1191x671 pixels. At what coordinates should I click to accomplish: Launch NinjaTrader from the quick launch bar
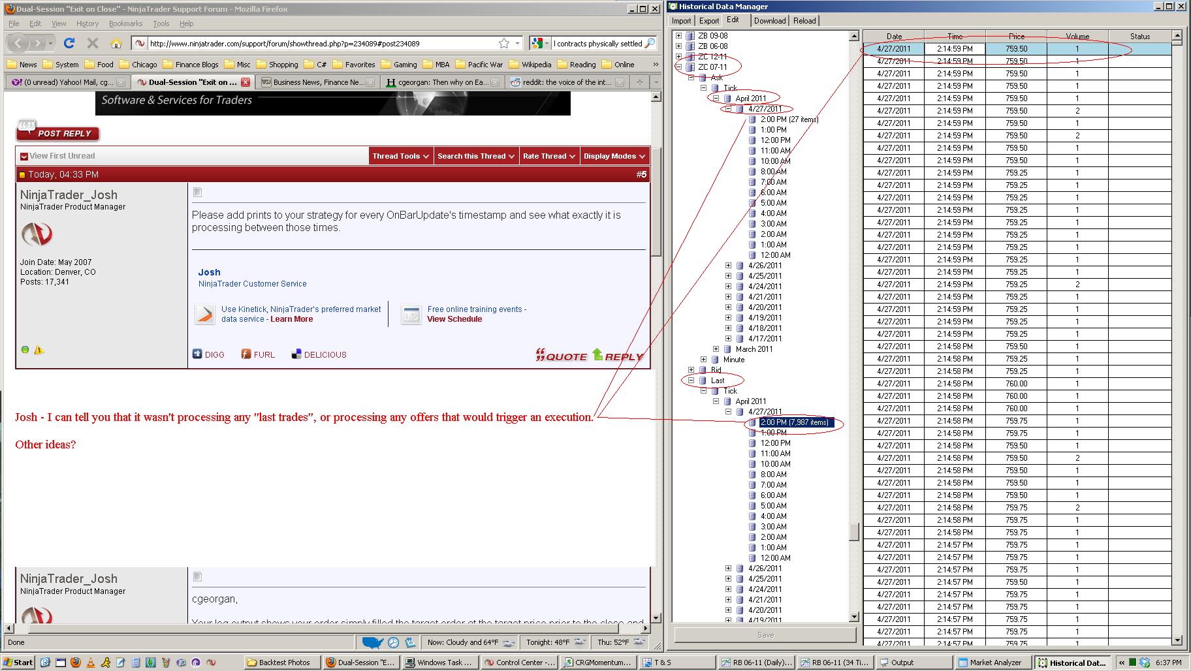pos(211,663)
